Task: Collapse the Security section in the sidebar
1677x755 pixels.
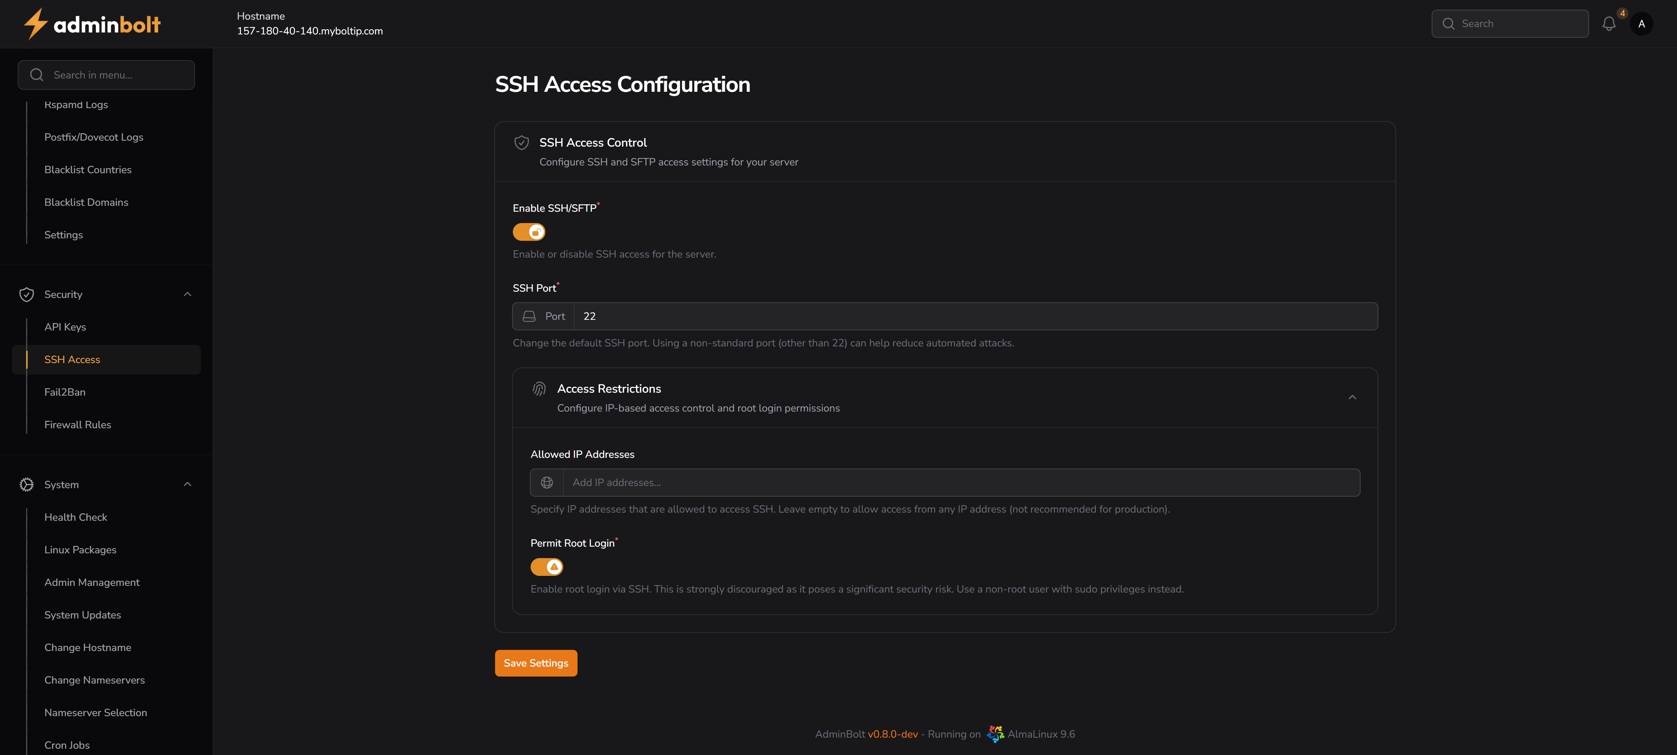Action: tap(187, 294)
